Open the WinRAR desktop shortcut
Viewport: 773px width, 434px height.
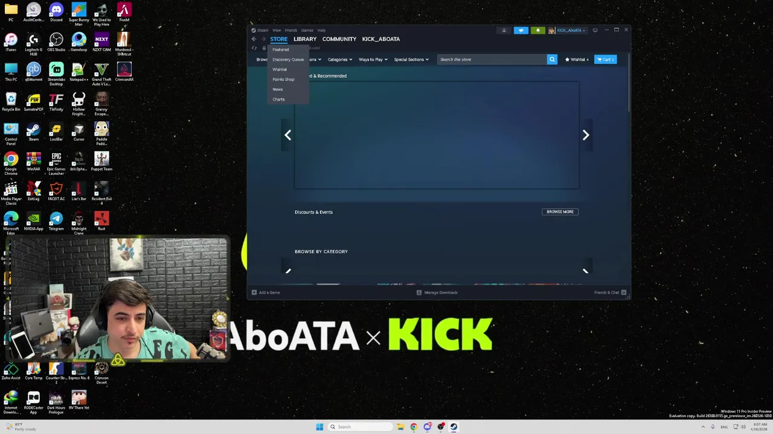(x=33, y=161)
